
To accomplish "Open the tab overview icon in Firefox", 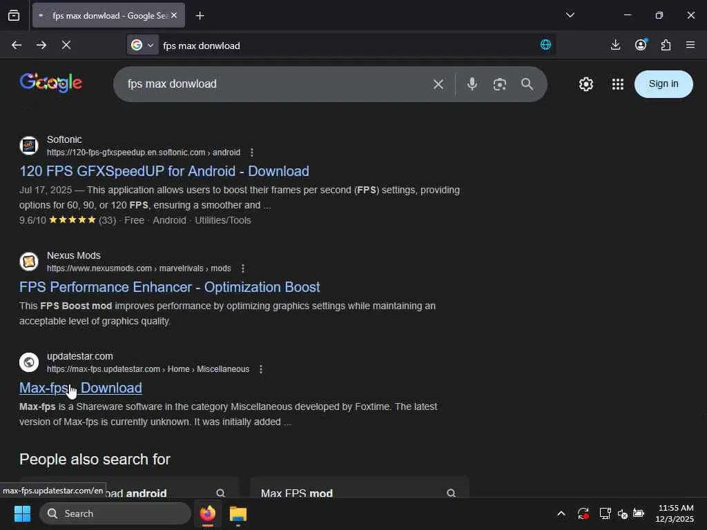I will (x=14, y=16).
